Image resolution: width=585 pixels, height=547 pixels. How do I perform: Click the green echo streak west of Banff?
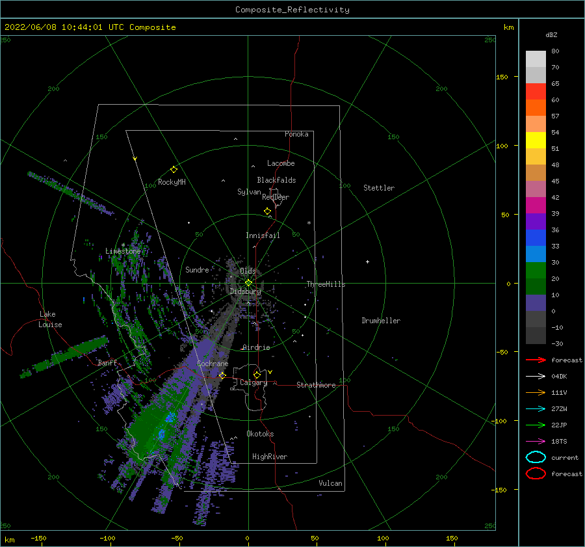coord(65,357)
